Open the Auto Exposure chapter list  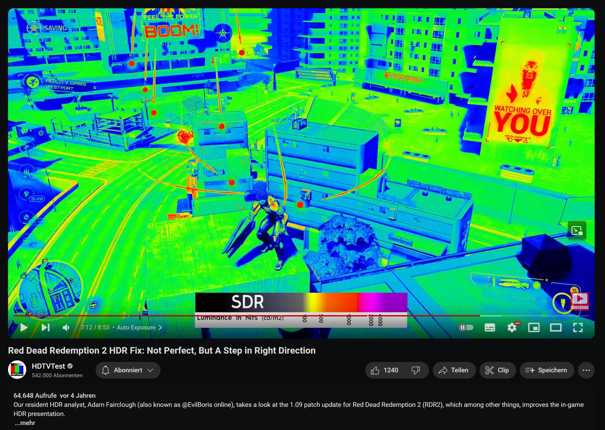139,328
